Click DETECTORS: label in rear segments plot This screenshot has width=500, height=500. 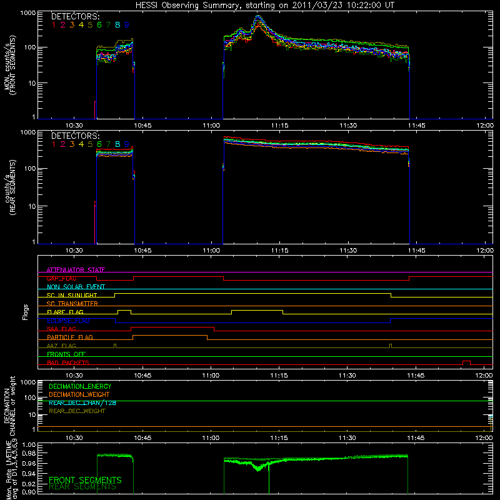coord(75,136)
